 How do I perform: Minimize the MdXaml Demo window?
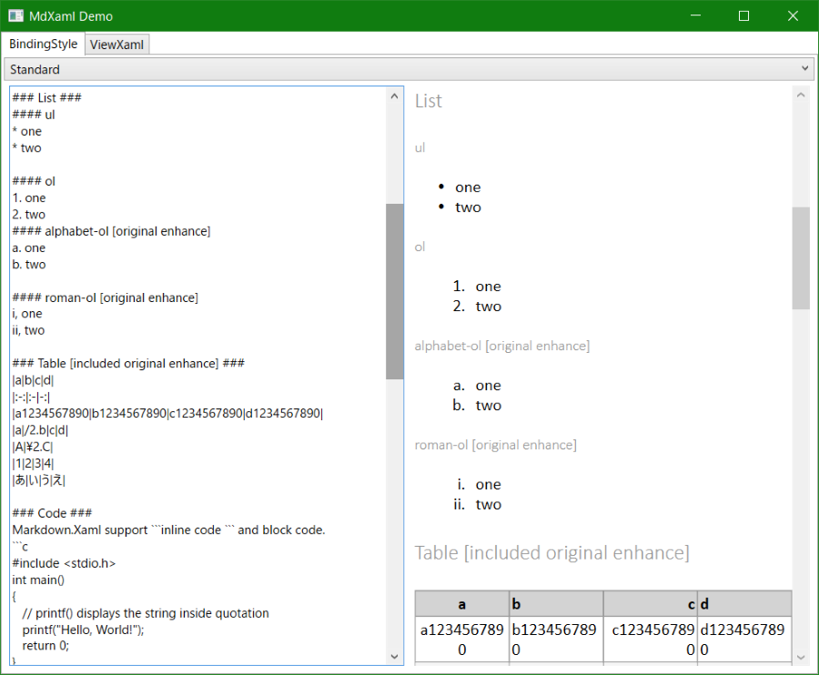(x=695, y=15)
